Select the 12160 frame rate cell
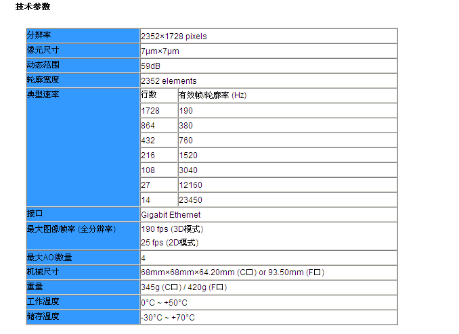 190,185
